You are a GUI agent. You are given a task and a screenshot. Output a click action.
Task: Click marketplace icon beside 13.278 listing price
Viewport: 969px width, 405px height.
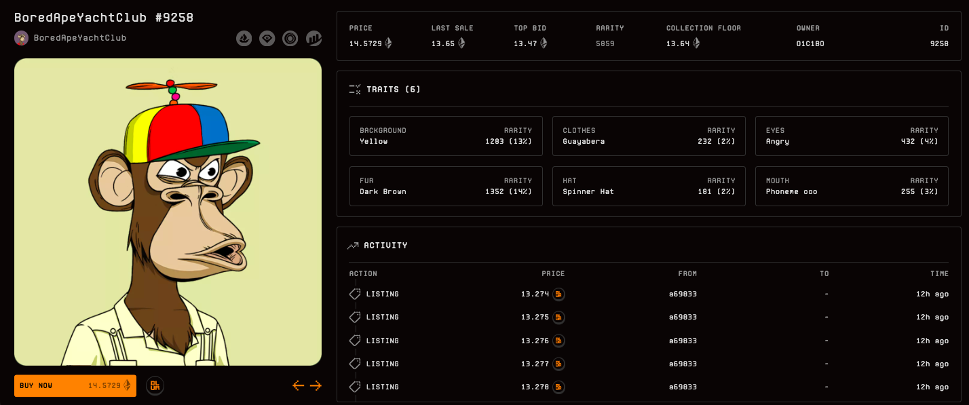coord(558,387)
